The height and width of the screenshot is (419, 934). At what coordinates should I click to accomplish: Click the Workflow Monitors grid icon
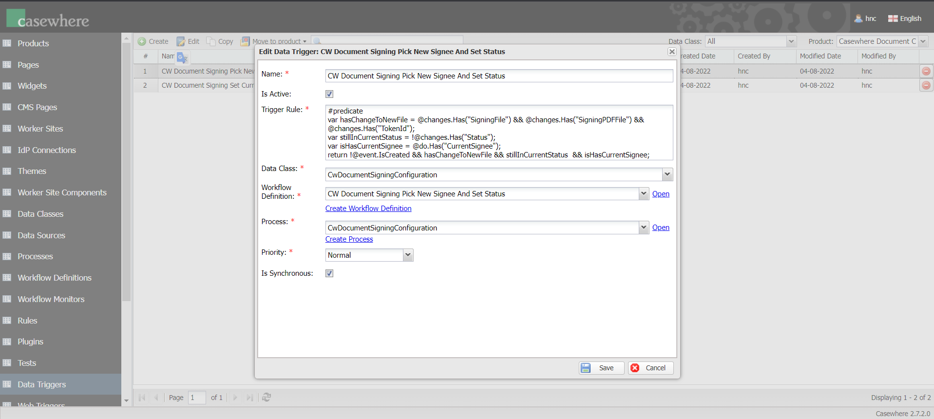pos(7,299)
